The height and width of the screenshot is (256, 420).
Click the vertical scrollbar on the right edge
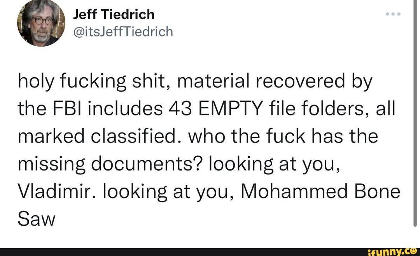point(415,117)
